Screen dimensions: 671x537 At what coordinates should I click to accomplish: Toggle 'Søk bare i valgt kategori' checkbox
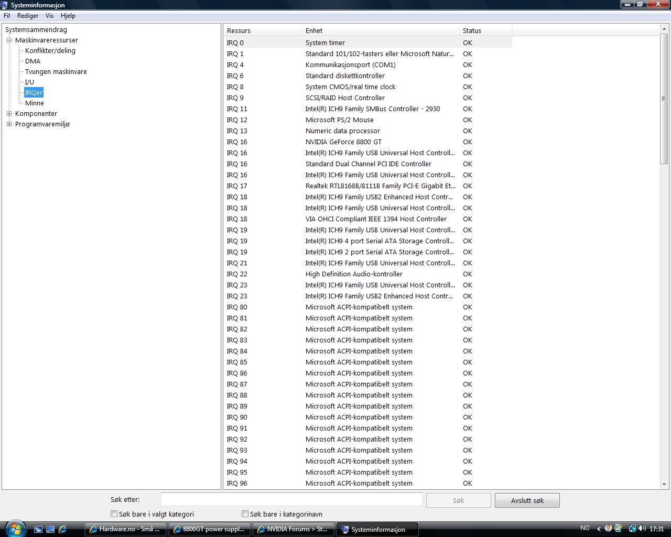click(x=114, y=514)
